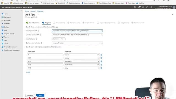Open code type dropdown for return code 1707

tap(82, 58)
